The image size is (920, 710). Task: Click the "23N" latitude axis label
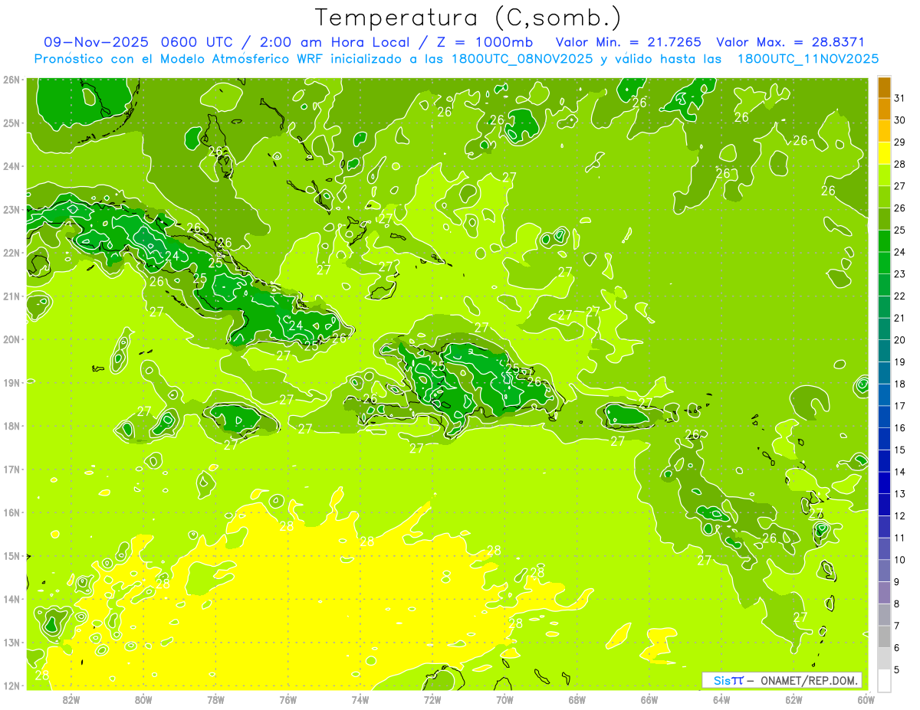11,209
